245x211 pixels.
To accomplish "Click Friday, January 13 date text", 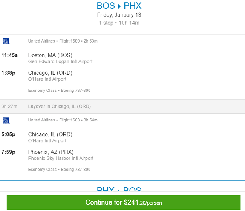I will point(119,15).
